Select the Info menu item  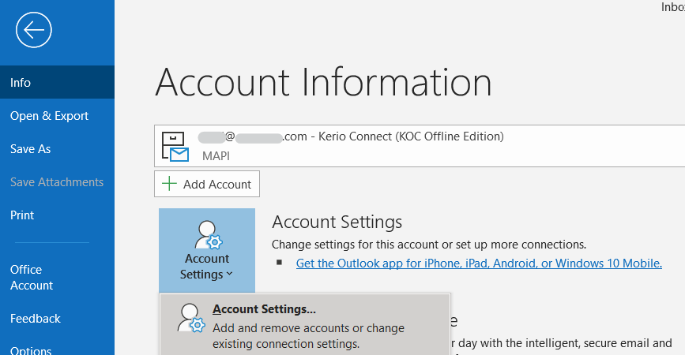click(x=57, y=82)
